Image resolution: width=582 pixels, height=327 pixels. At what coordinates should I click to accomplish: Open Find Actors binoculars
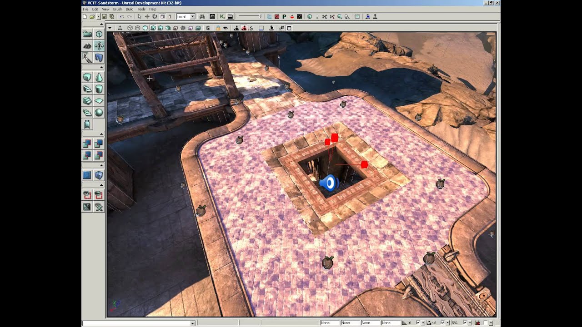[202, 17]
